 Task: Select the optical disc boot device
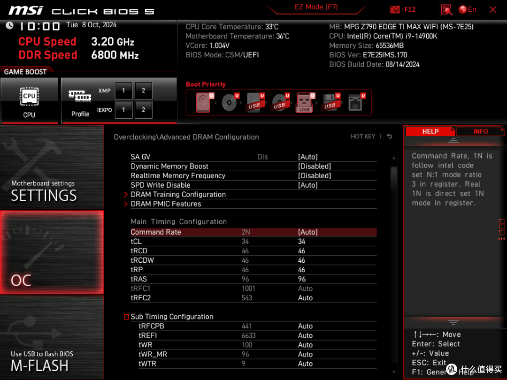[x=230, y=102]
